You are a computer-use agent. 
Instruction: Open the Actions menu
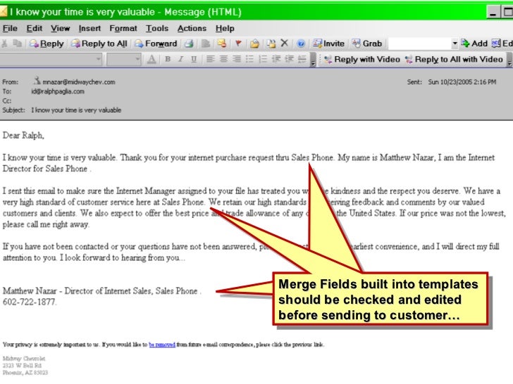click(x=192, y=28)
